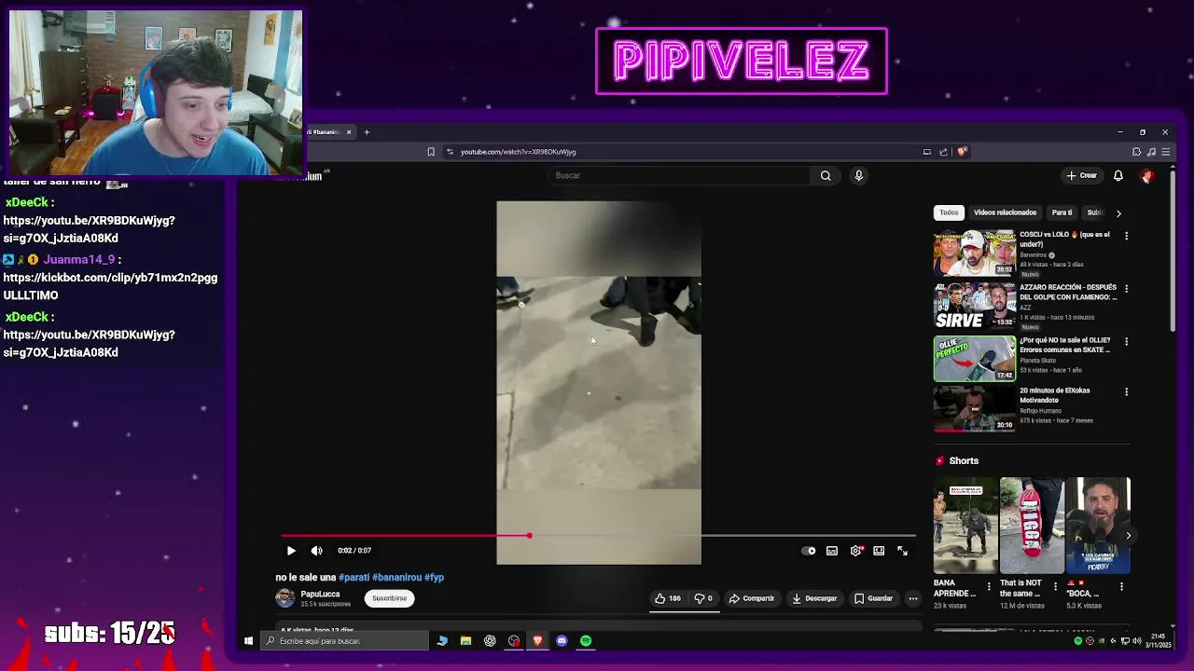Open the #fyp hashtag link
This screenshot has width=1194, height=671.
pos(434,577)
